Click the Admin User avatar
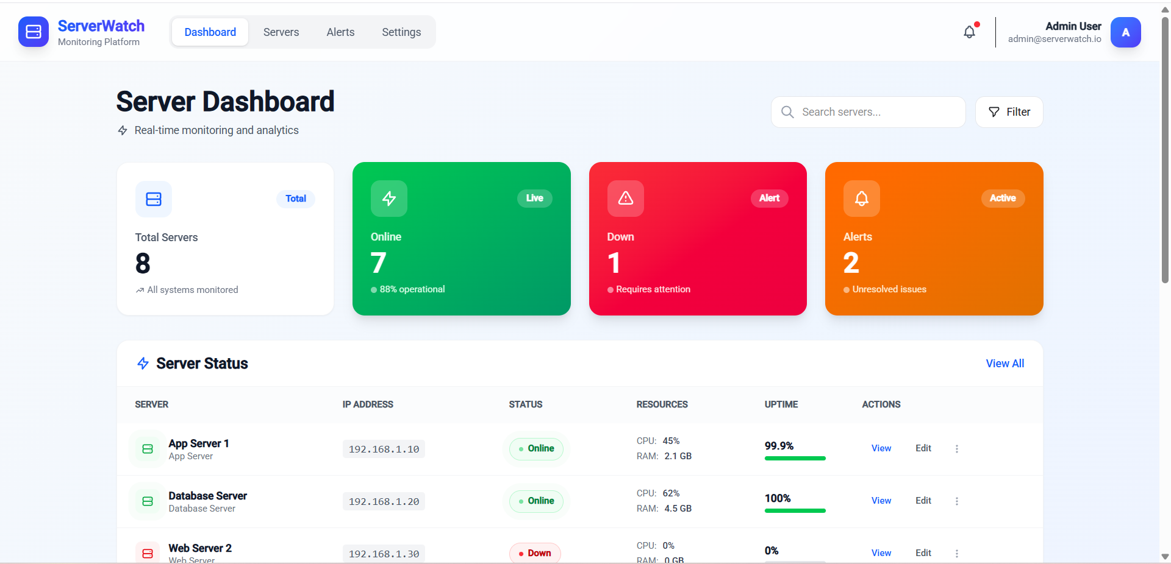This screenshot has height=564, width=1171. click(1125, 32)
